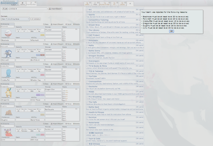Join the Sports chat room

point(115,16)
